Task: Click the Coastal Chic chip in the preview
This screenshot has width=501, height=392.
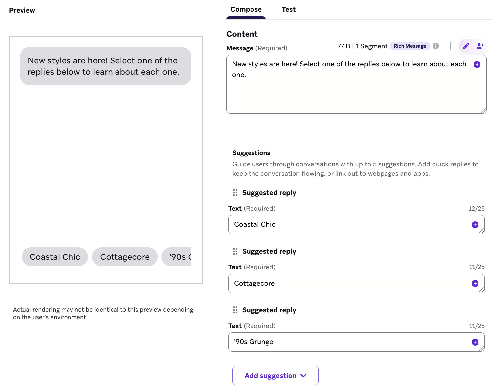Action: click(55, 257)
